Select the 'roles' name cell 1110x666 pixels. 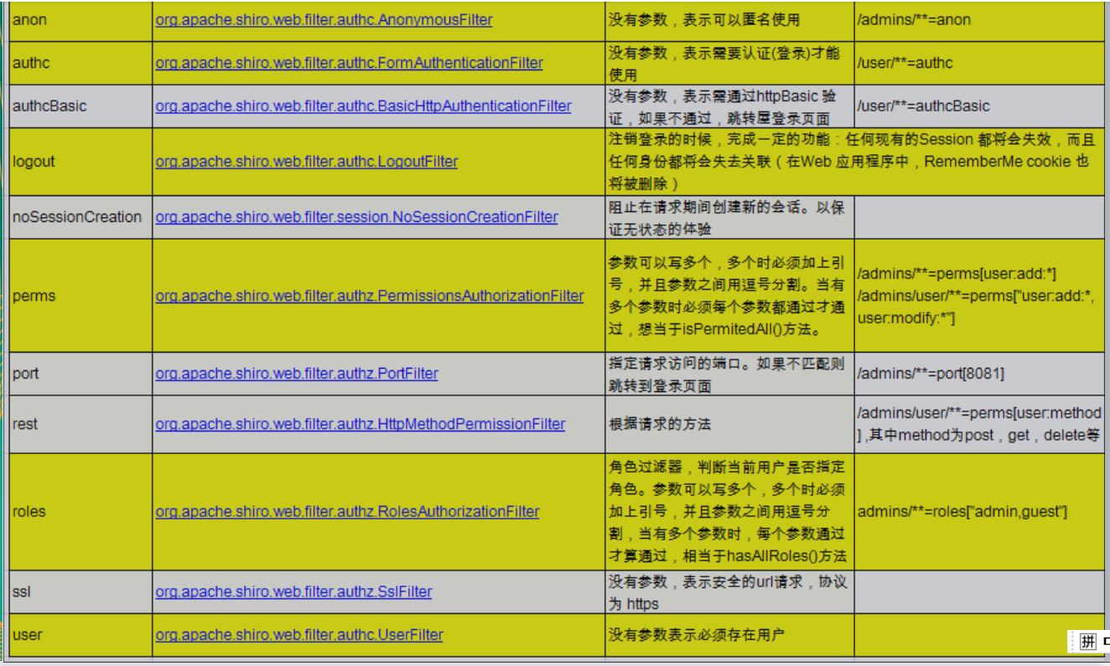coord(80,511)
